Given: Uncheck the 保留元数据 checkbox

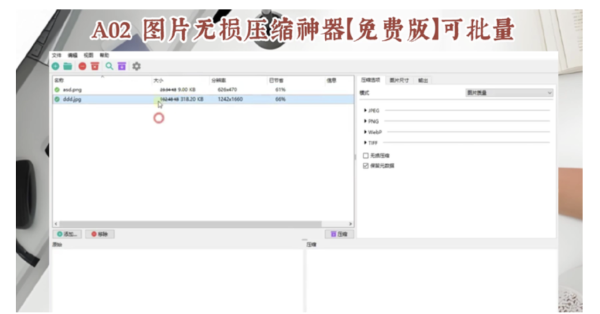Looking at the screenshot, I should click(366, 166).
